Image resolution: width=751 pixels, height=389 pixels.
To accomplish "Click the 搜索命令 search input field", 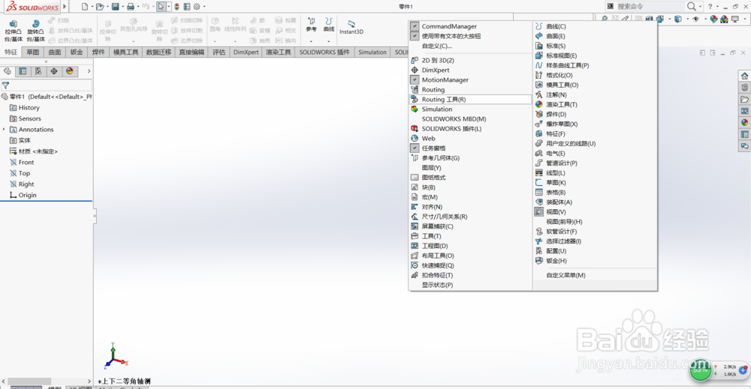I will pos(649,6).
